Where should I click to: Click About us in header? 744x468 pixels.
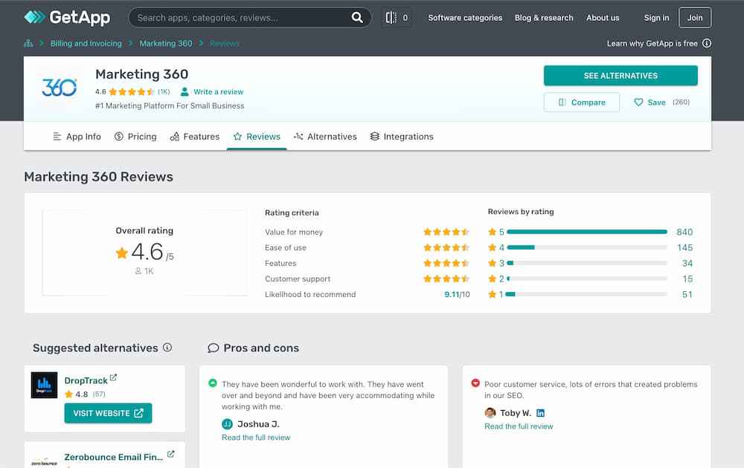tap(603, 18)
